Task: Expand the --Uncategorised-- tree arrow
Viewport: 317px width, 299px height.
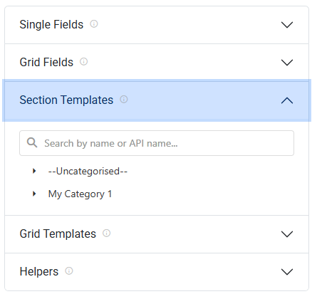Action: 34,171
